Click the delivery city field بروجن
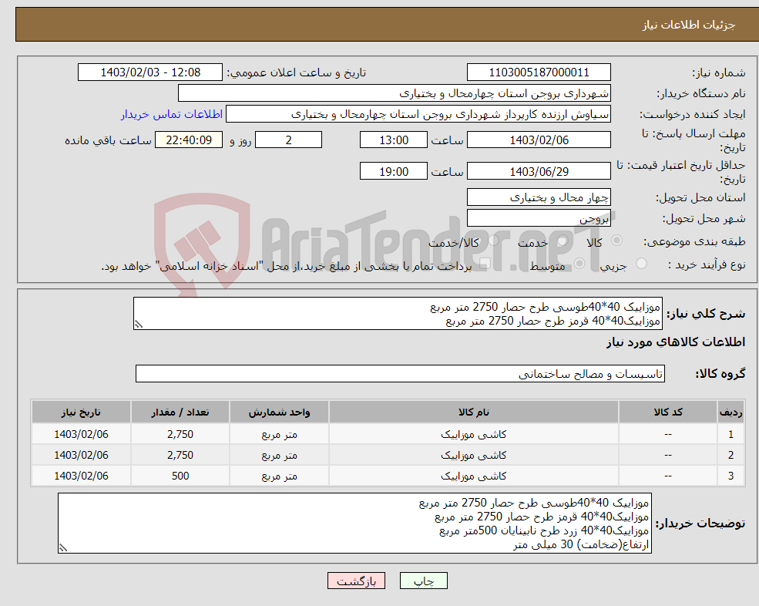 point(539,218)
